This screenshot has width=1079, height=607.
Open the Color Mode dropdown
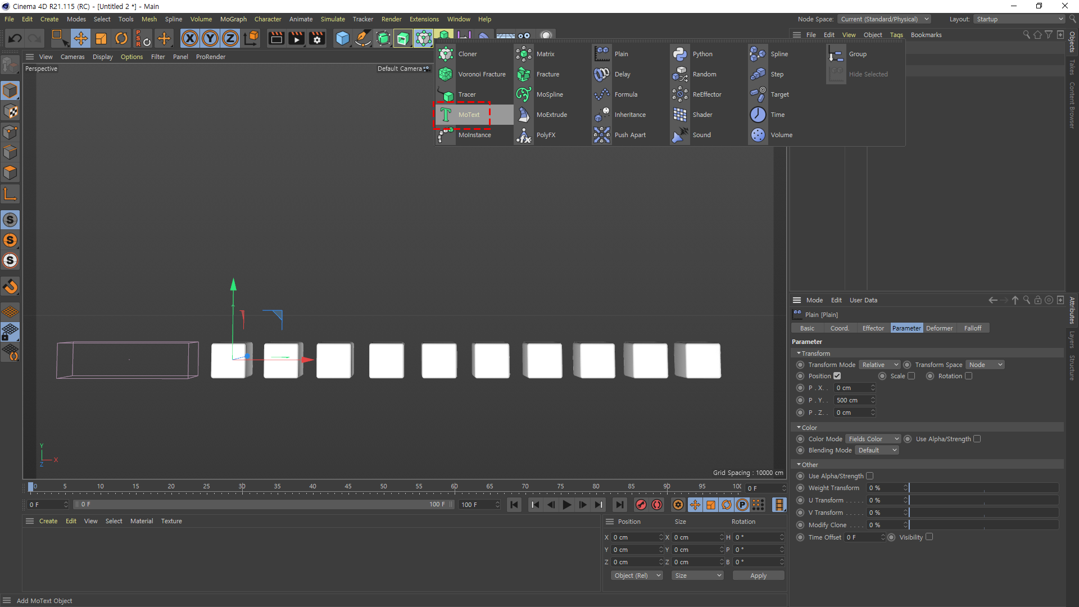[x=873, y=439]
